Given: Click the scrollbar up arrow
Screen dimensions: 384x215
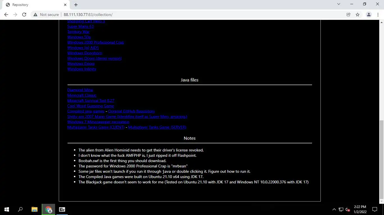Looking at the screenshot, I should coord(381,22).
